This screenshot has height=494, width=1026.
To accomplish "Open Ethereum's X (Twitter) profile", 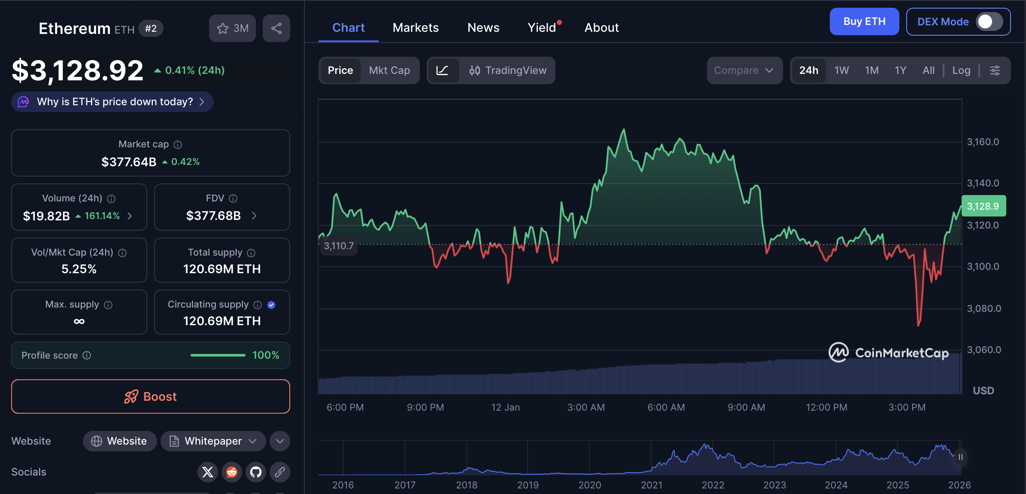I will pos(208,472).
